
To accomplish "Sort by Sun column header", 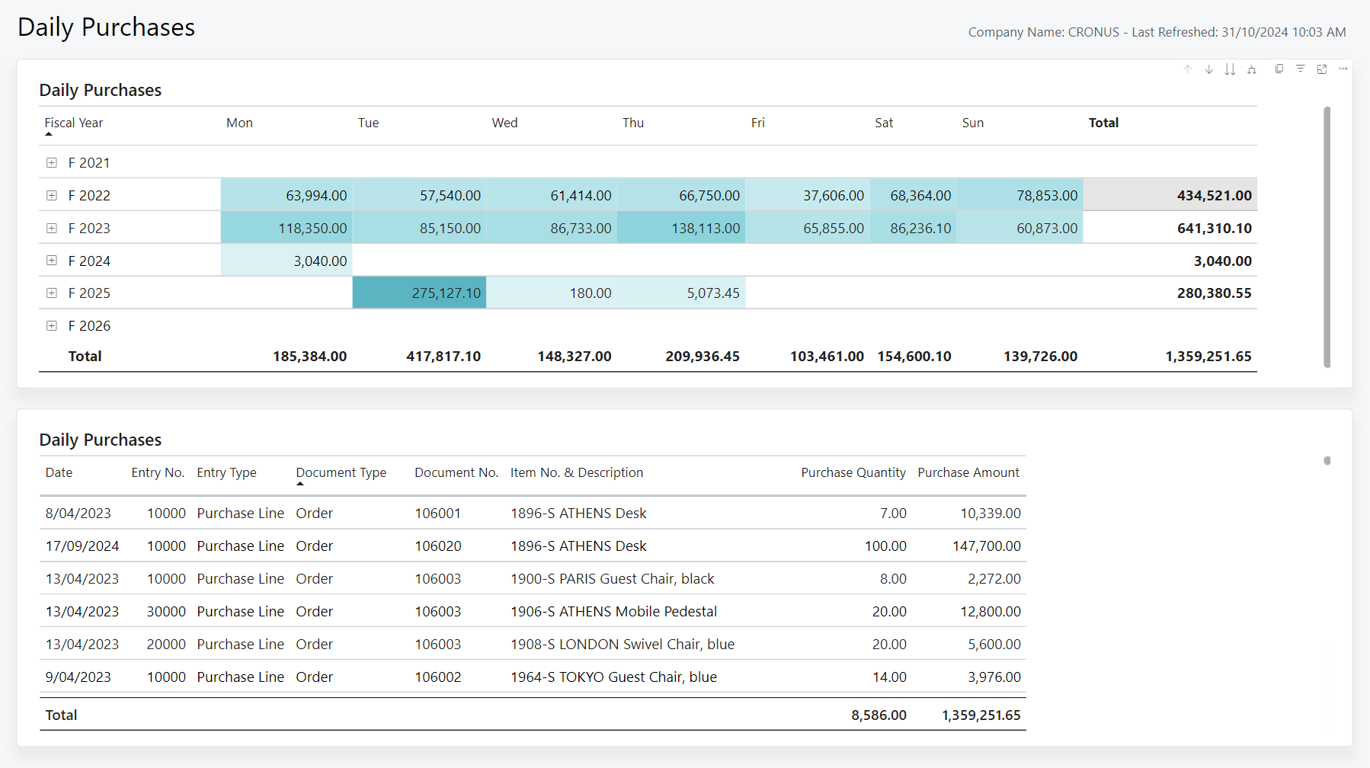I will point(973,123).
